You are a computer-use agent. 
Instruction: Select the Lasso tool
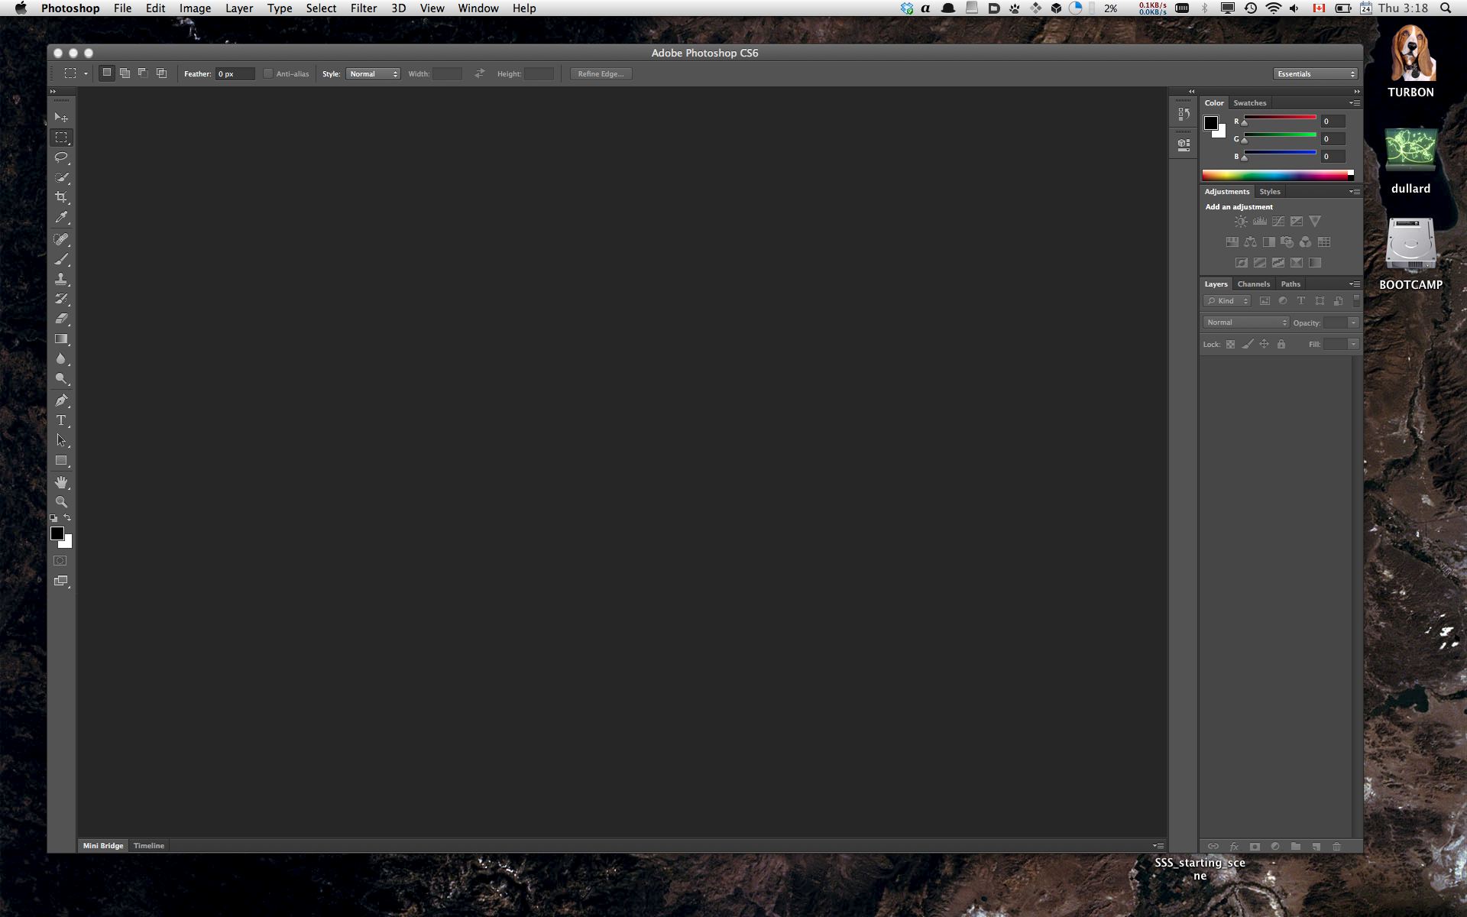[x=60, y=157]
